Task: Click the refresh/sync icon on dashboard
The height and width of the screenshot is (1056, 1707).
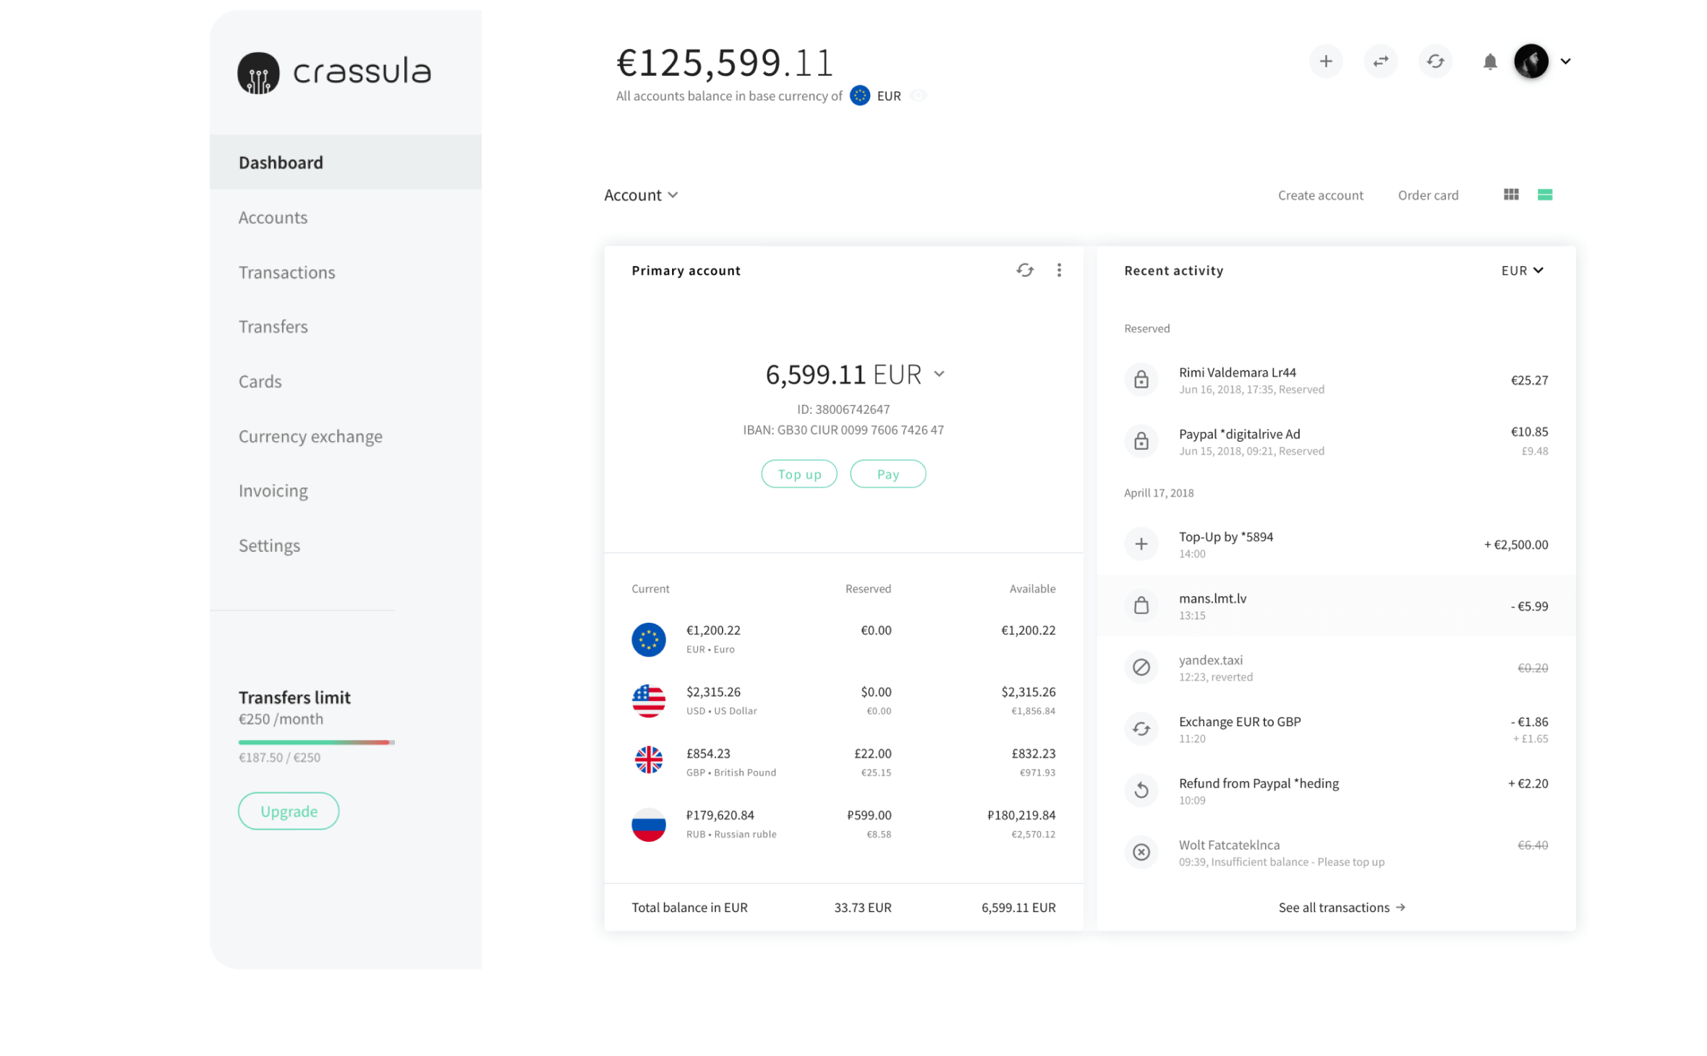Action: pyautogui.click(x=1435, y=61)
